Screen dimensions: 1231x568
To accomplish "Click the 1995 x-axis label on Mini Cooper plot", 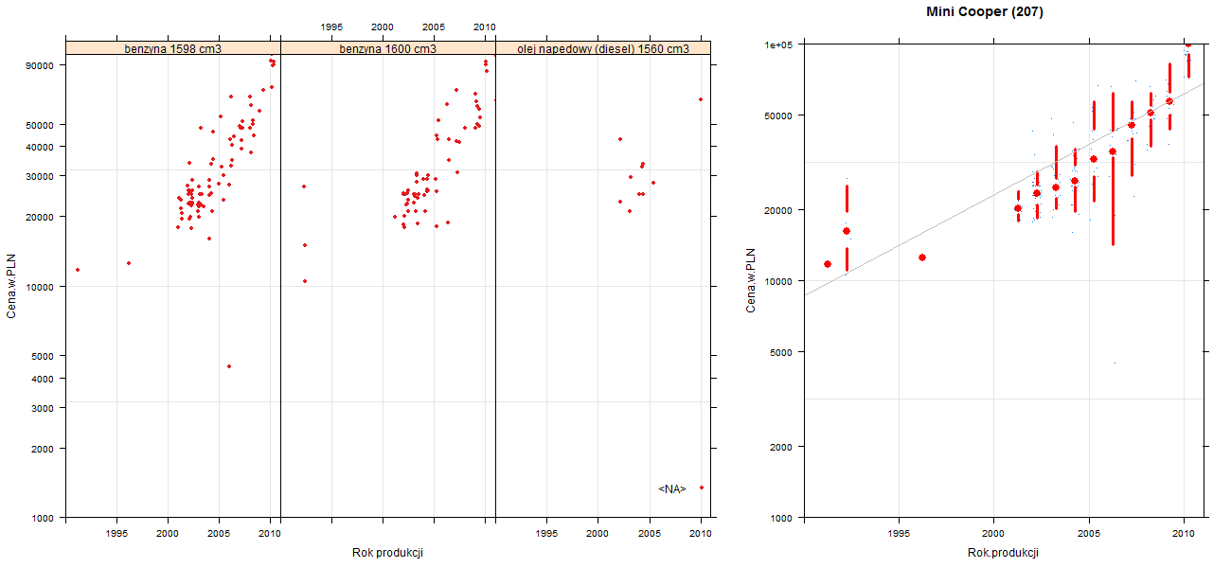I will pyautogui.click(x=899, y=534).
